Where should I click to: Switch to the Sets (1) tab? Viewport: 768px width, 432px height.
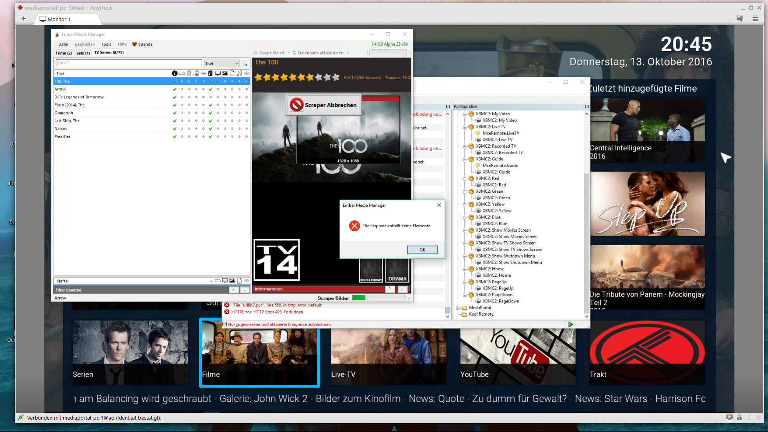[83, 53]
